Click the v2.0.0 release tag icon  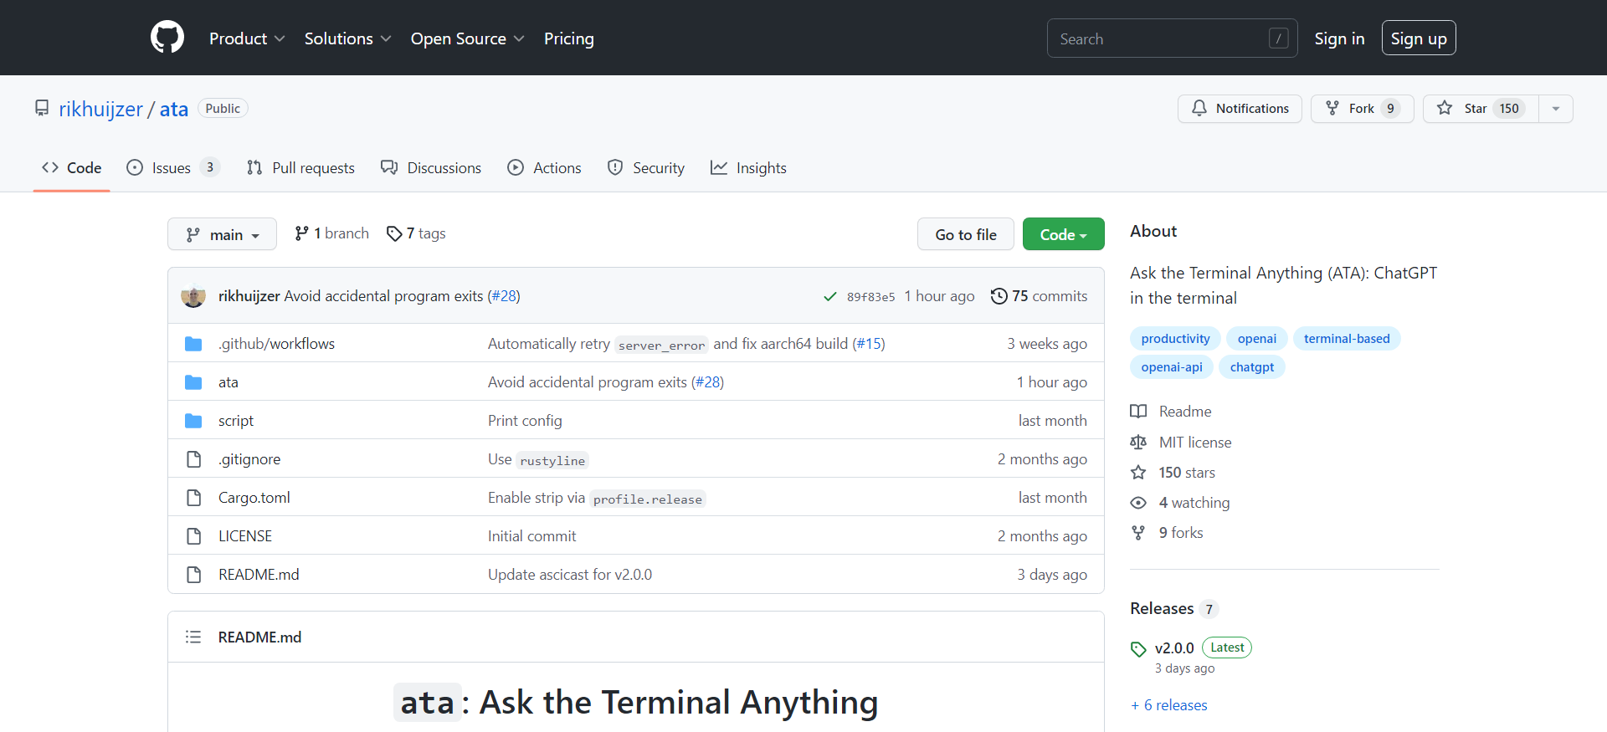pos(1138,649)
